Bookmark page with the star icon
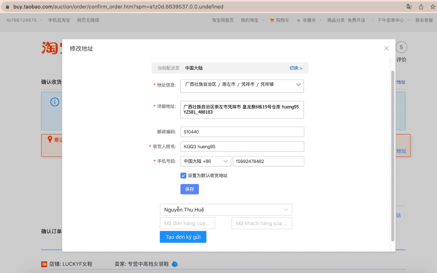Screen dimensions: 437x273 tap(433, 7)
